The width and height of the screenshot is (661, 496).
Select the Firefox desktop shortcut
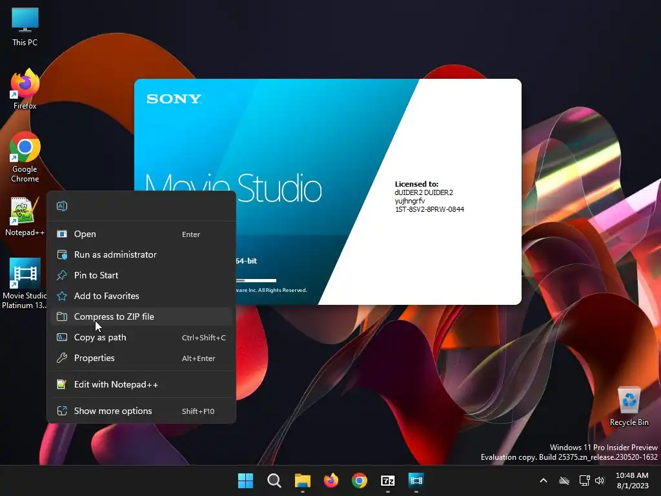[25, 89]
